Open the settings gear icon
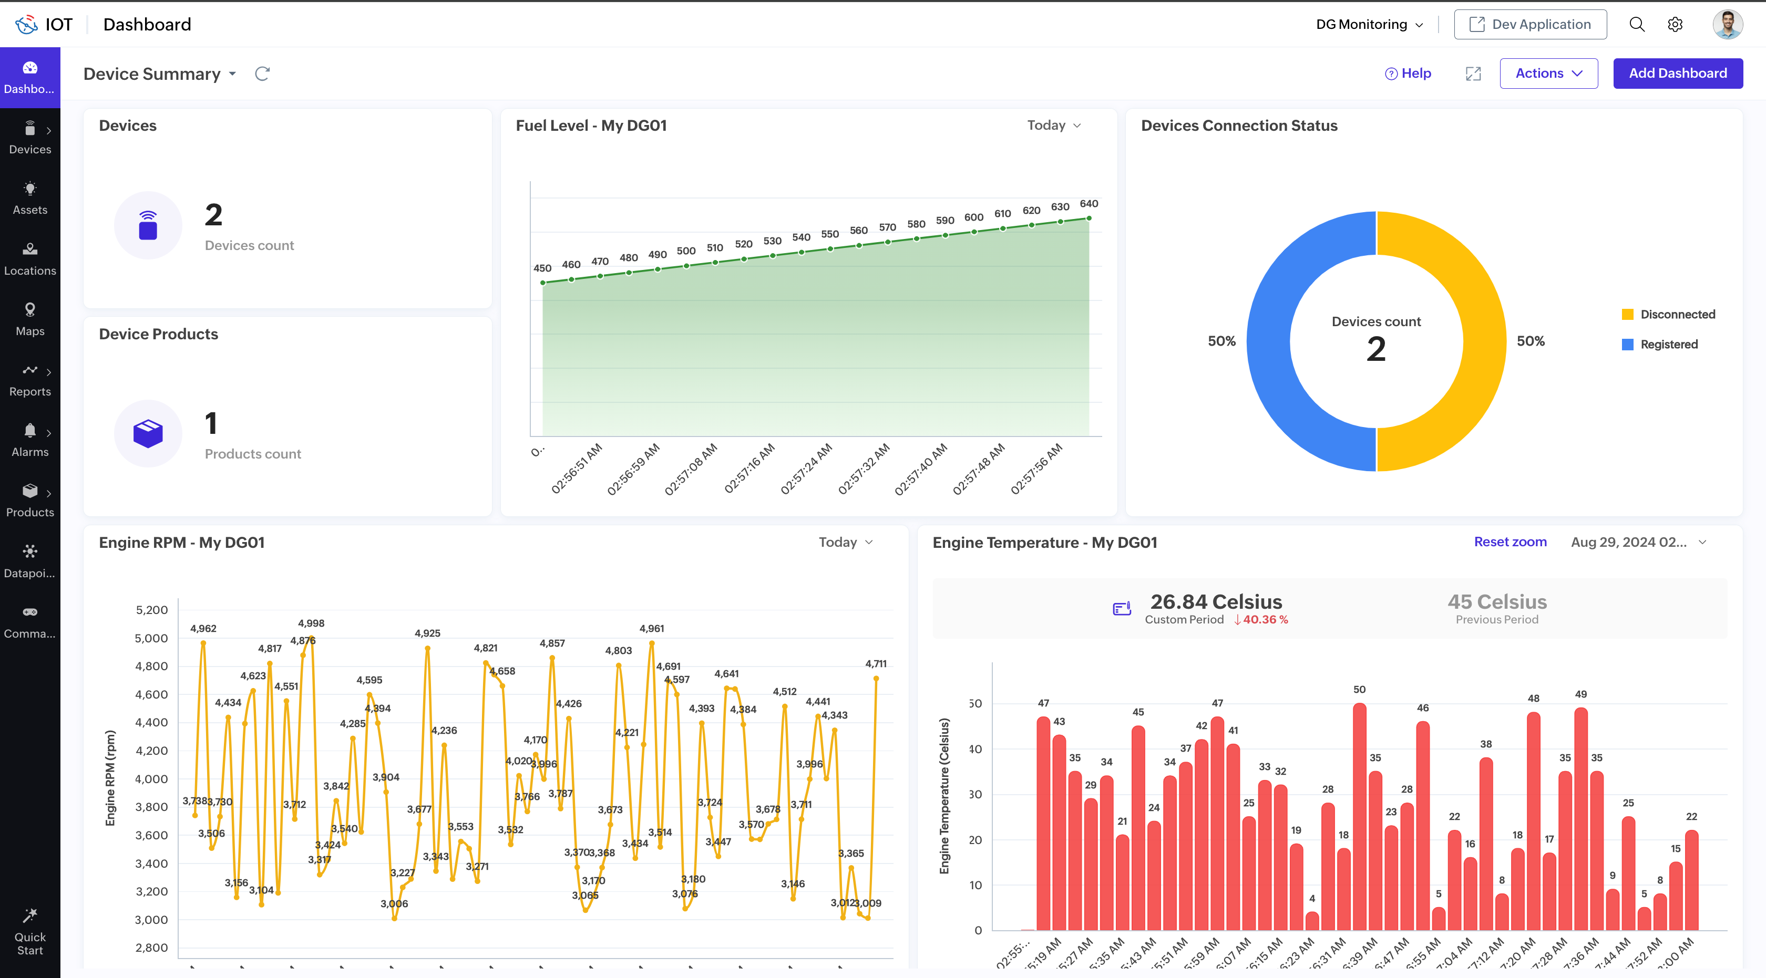Viewport: 1766px width, 978px height. [1675, 25]
